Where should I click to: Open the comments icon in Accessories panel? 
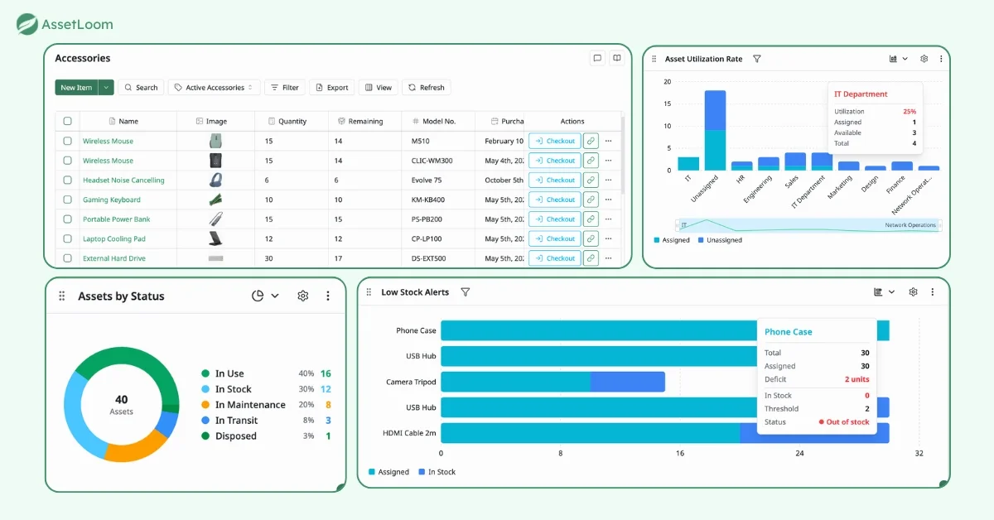597,58
